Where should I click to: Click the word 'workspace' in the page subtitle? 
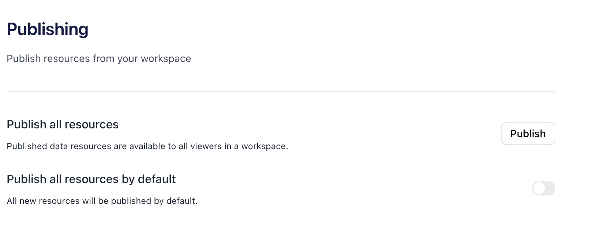[x=166, y=59]
